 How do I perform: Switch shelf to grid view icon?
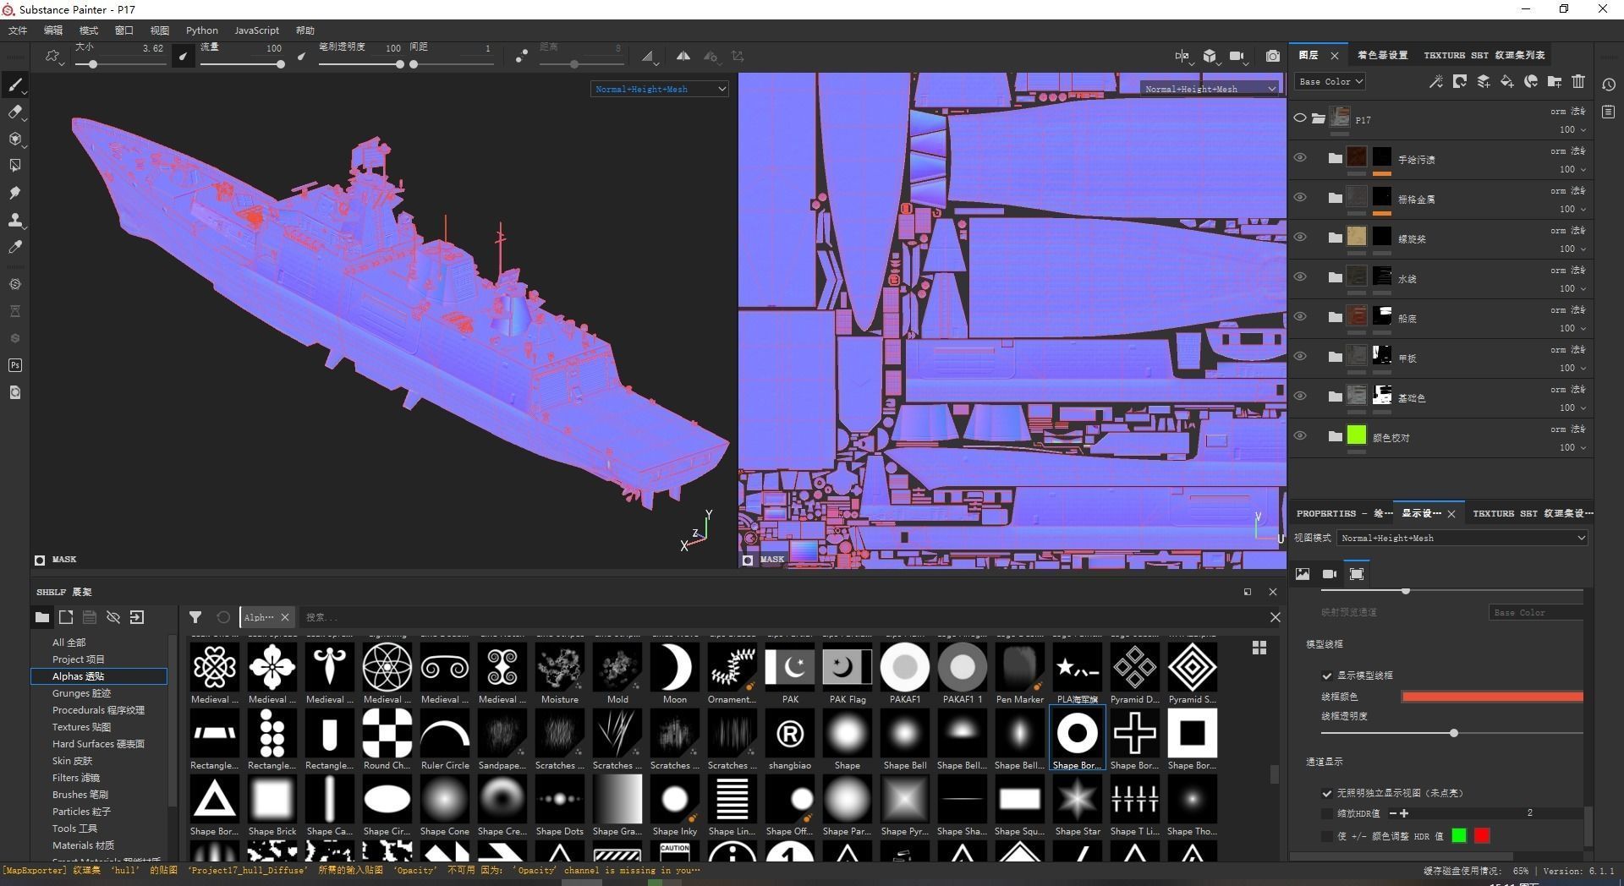(1259, 648)
